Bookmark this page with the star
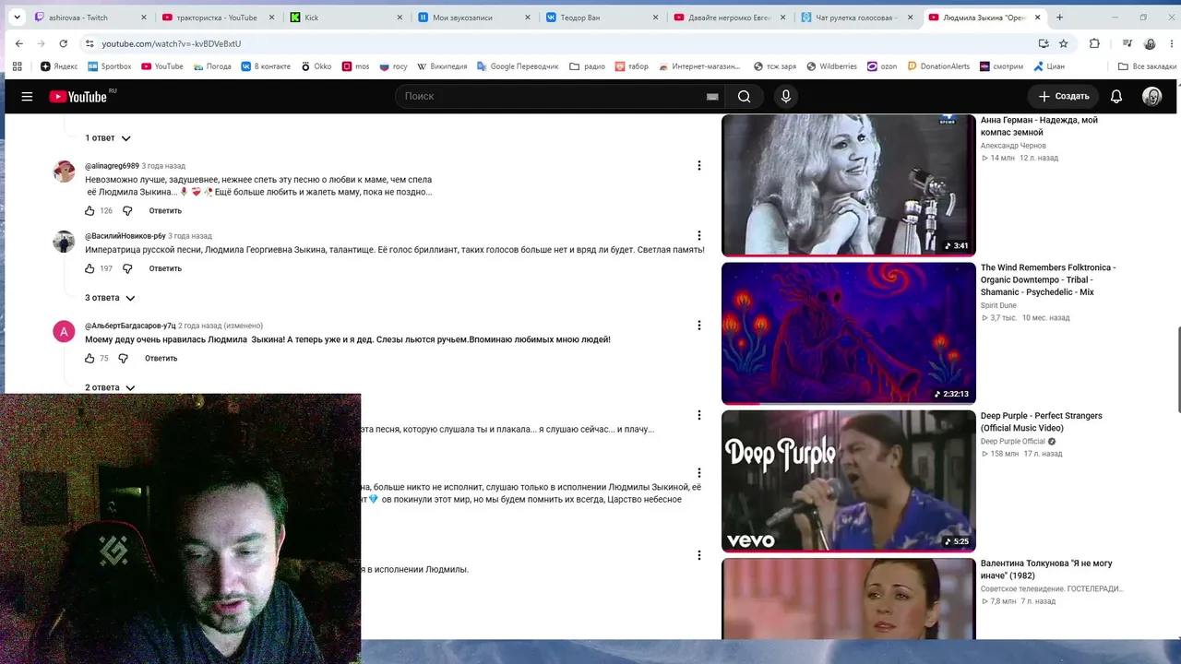The image size is (1181, 664). tap(1063, 43)
